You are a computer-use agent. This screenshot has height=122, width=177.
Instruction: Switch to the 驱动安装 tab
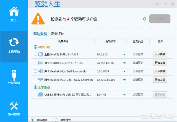[x=40, y=34]
